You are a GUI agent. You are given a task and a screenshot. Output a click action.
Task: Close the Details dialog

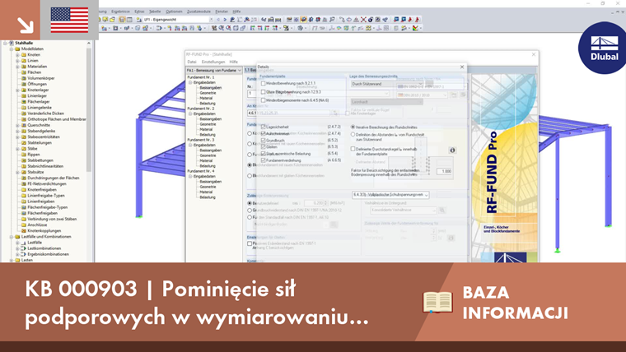point(462,67)
